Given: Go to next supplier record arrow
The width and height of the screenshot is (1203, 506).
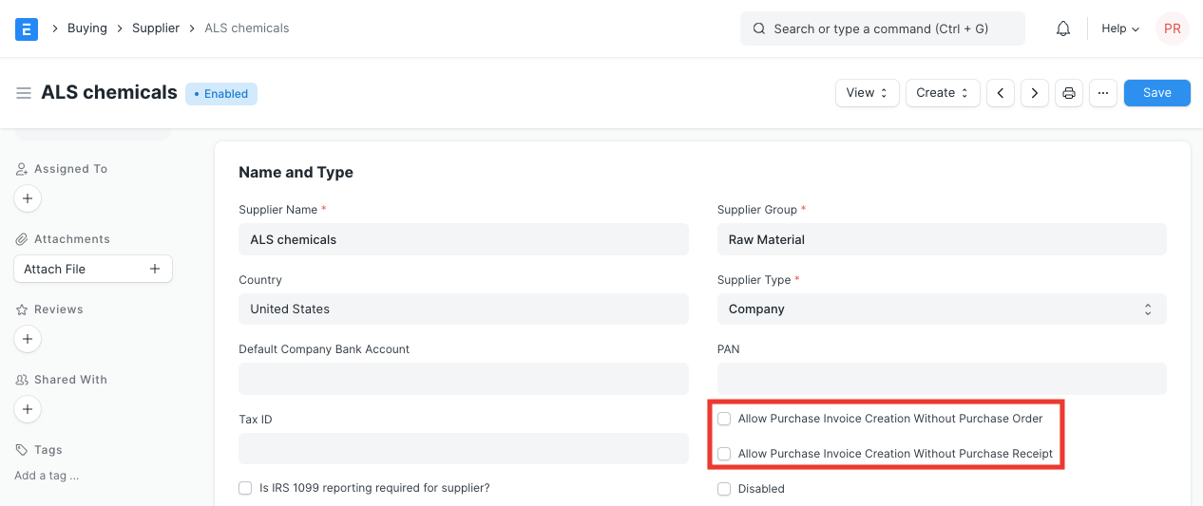Looking at the screenshot, I should coord(1035,93).
